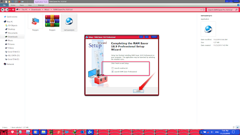Open the Share ribbon tab
The height and width of the screenshot is (135, 240).
click(x=22, y=5)
